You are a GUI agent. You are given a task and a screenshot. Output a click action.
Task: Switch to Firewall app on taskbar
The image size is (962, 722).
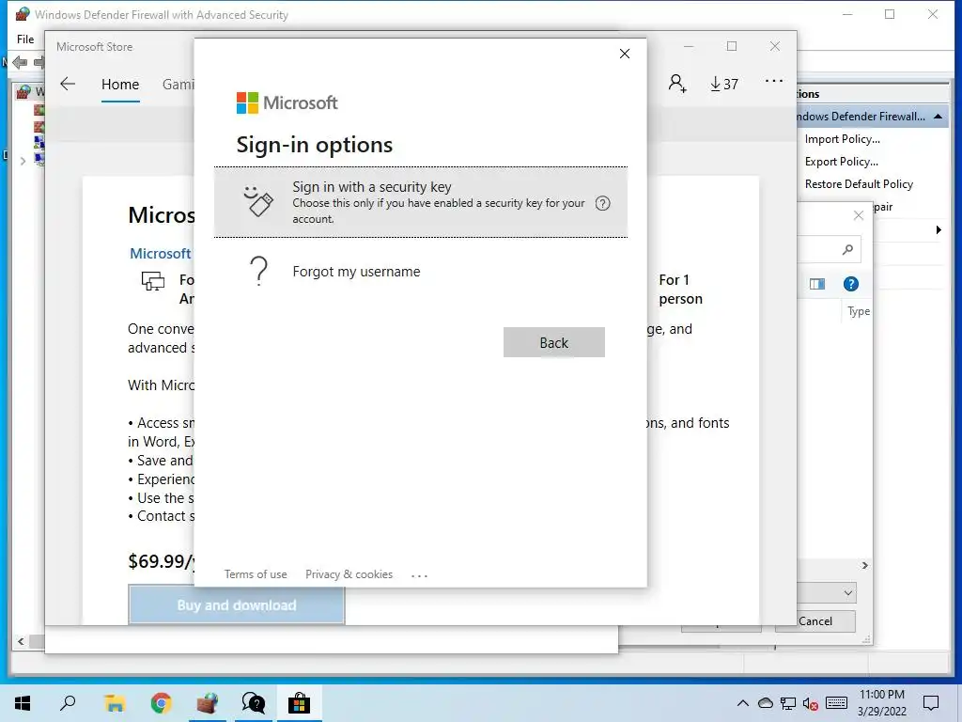point(208,703)
